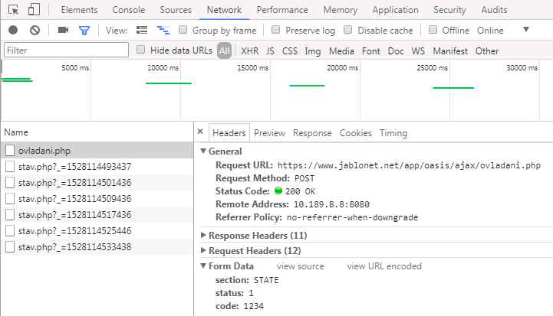Image resolution: width=553 pixels, height=316 pixels.
Task: Click the capture screenshots camera icon
Action: point(63,30)
